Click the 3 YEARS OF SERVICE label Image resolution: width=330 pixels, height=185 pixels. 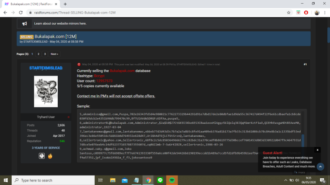[46, 148]
